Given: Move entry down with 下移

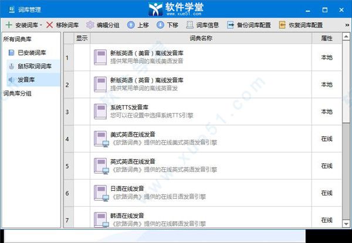Looking at the screenshot, I should [x=167, y=25].
